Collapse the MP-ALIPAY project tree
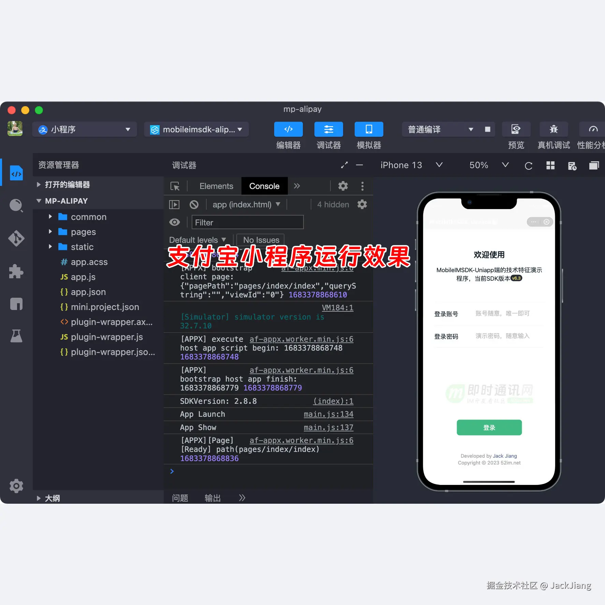Image resolution: width=605 pixels, height=605 pixels. [39, 201]
